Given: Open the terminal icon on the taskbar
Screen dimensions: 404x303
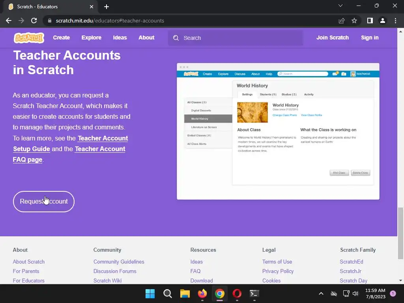Looking at the screenshot, I should coord(254,294).
